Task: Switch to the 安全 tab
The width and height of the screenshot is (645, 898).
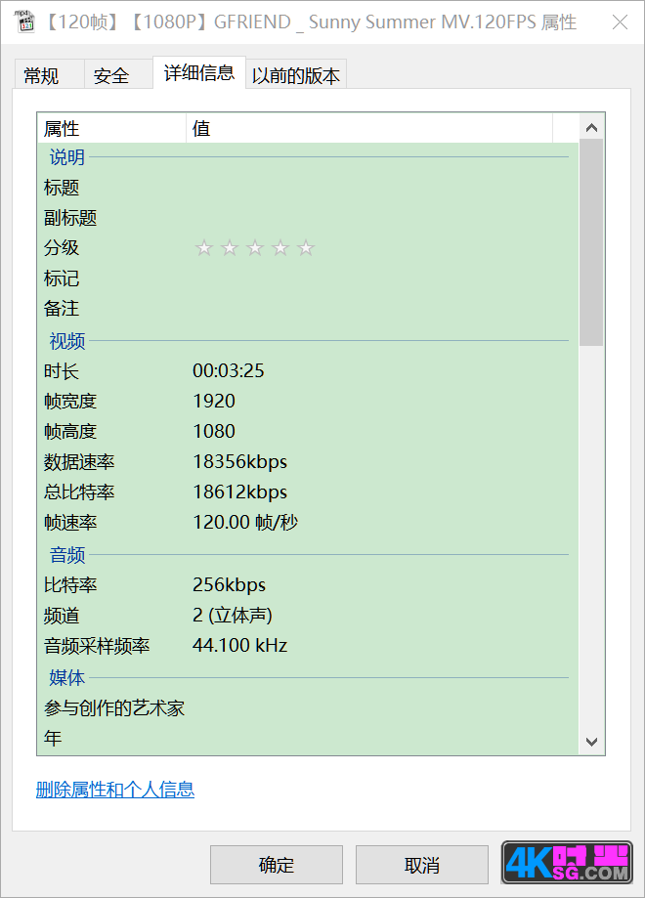Action: [118, 75]
